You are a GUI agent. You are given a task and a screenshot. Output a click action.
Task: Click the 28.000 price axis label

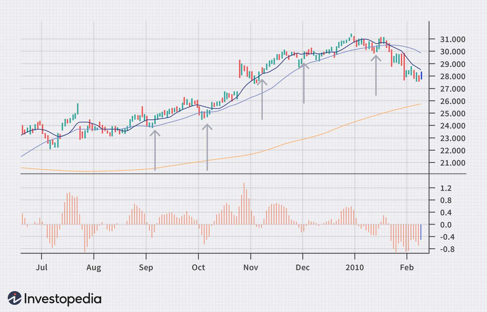(453, 76)
